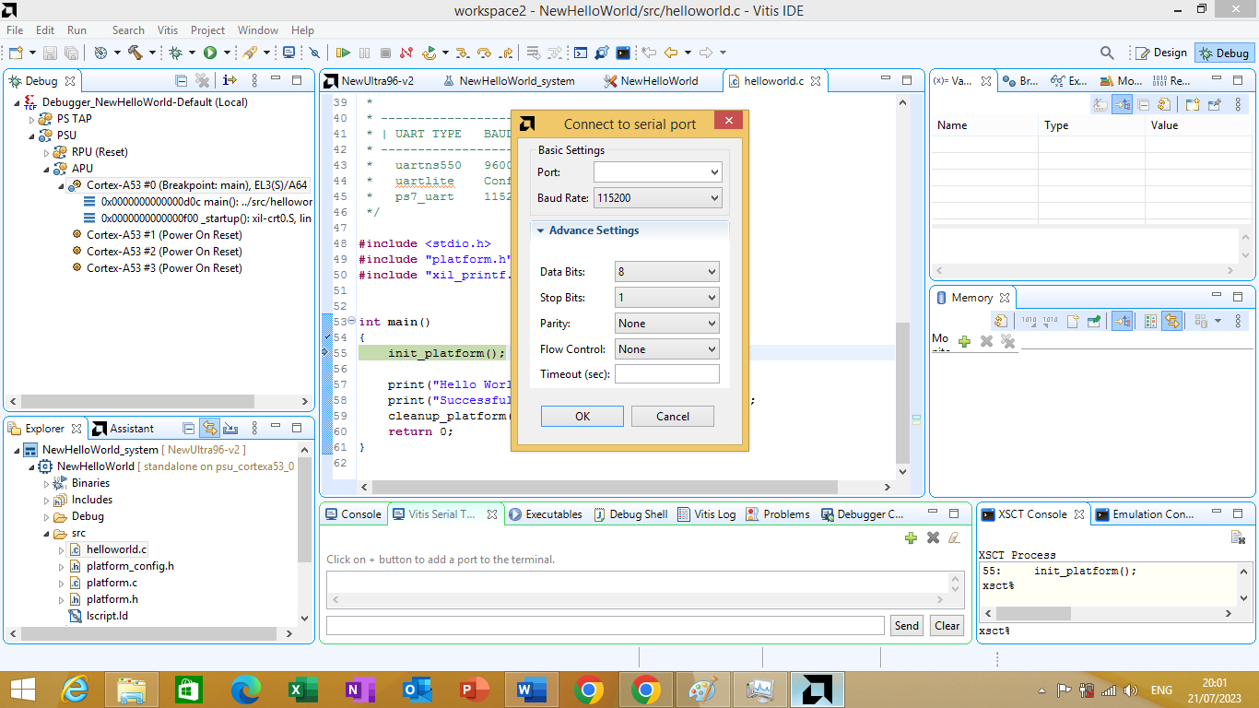Expand the Binaries folder in Explorer
1259x708 pixels.
point(47,483)
